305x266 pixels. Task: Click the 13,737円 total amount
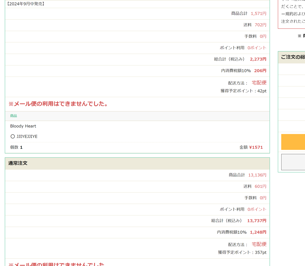[257, 221]
